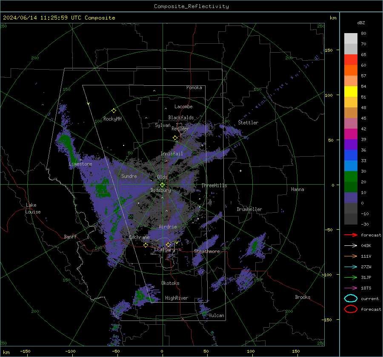Click the Strathmore city label

click(x=207, y=251)
